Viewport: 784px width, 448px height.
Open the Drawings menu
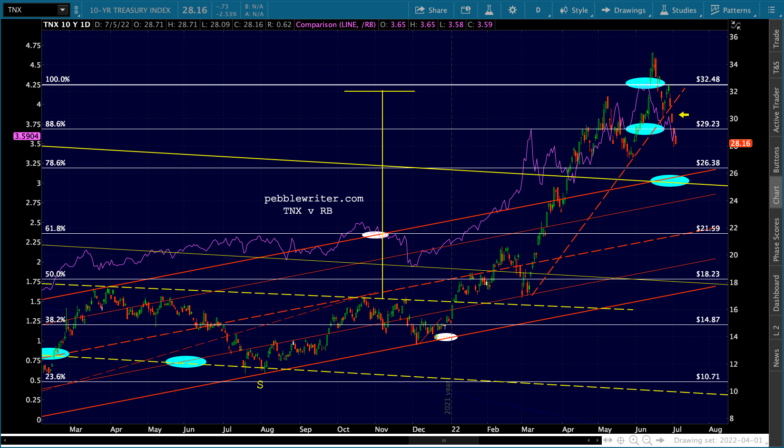coord(623,10)
